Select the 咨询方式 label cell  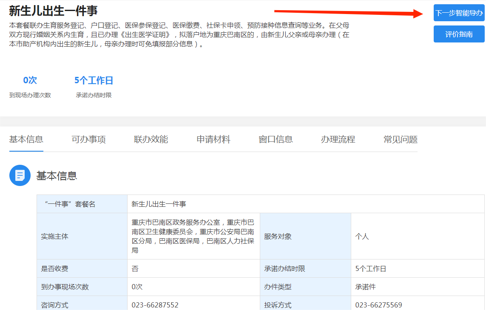coord(82,303)
